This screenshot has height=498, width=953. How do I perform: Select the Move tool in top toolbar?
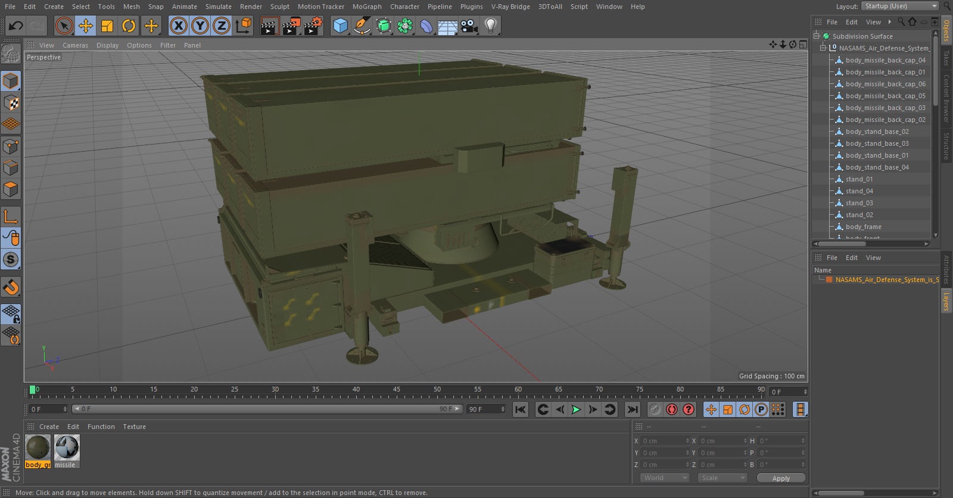(86, 26)
